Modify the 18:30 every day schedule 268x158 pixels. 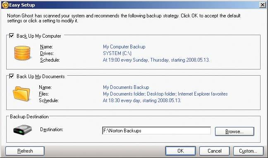(x=142, y=101)
